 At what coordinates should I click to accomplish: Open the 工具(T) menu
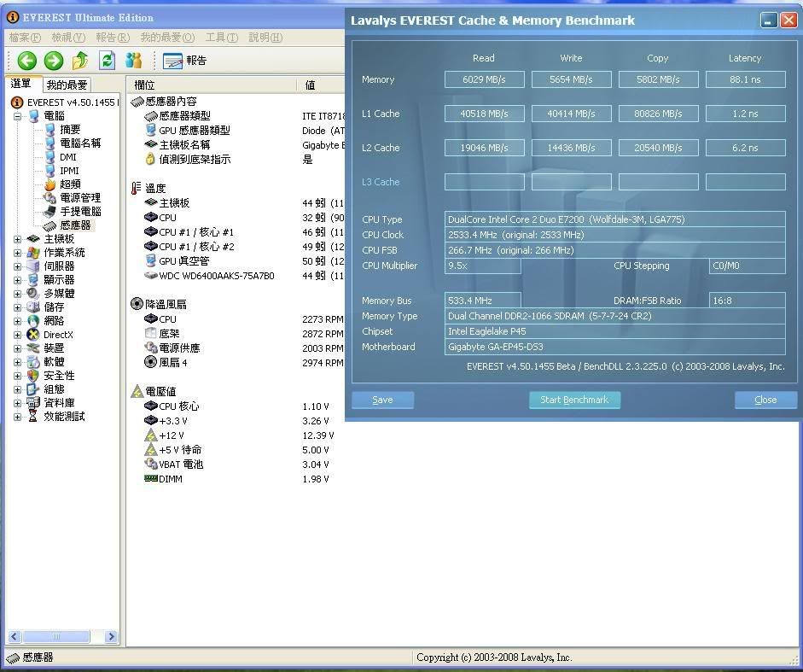(x=222, y=38)
